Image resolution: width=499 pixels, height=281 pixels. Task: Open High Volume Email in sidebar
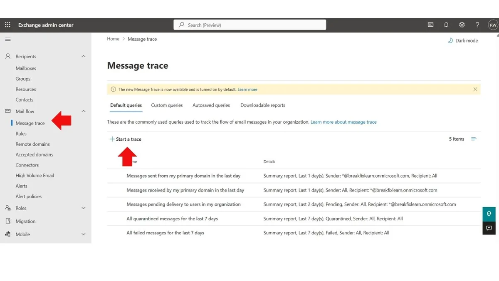(35, 176)
